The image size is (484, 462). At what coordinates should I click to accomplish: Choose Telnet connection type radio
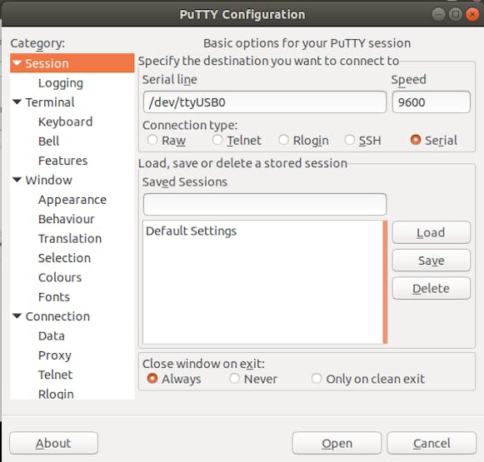217,140
